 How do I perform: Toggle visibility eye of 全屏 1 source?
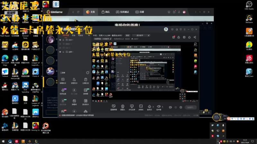(x=60, y=52)
